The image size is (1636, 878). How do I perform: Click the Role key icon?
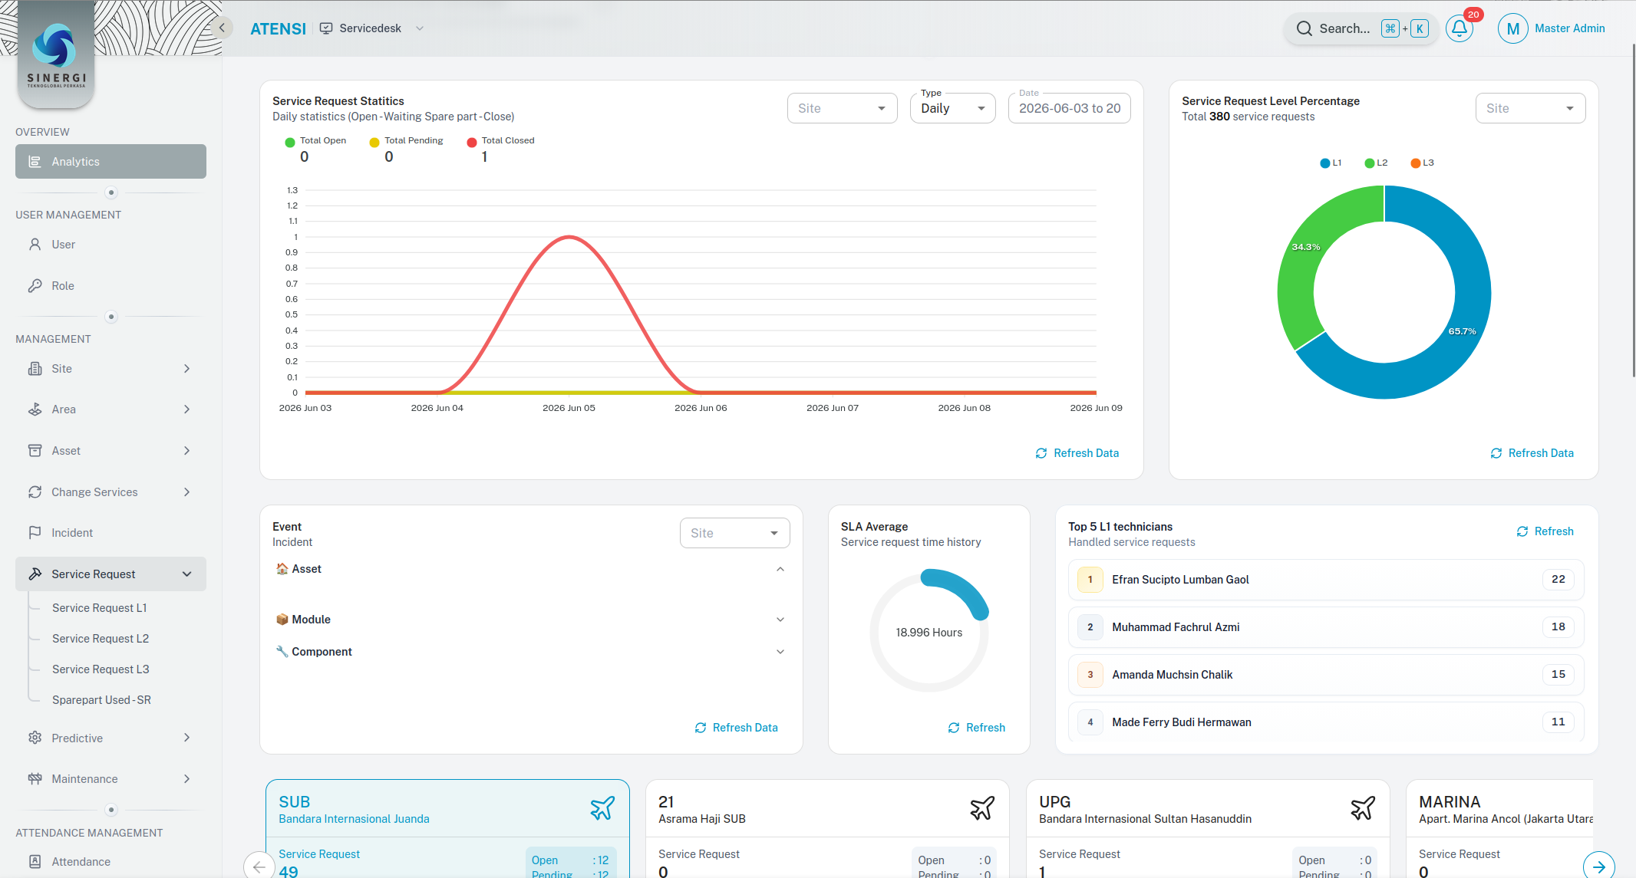click(x=35, y=286)
